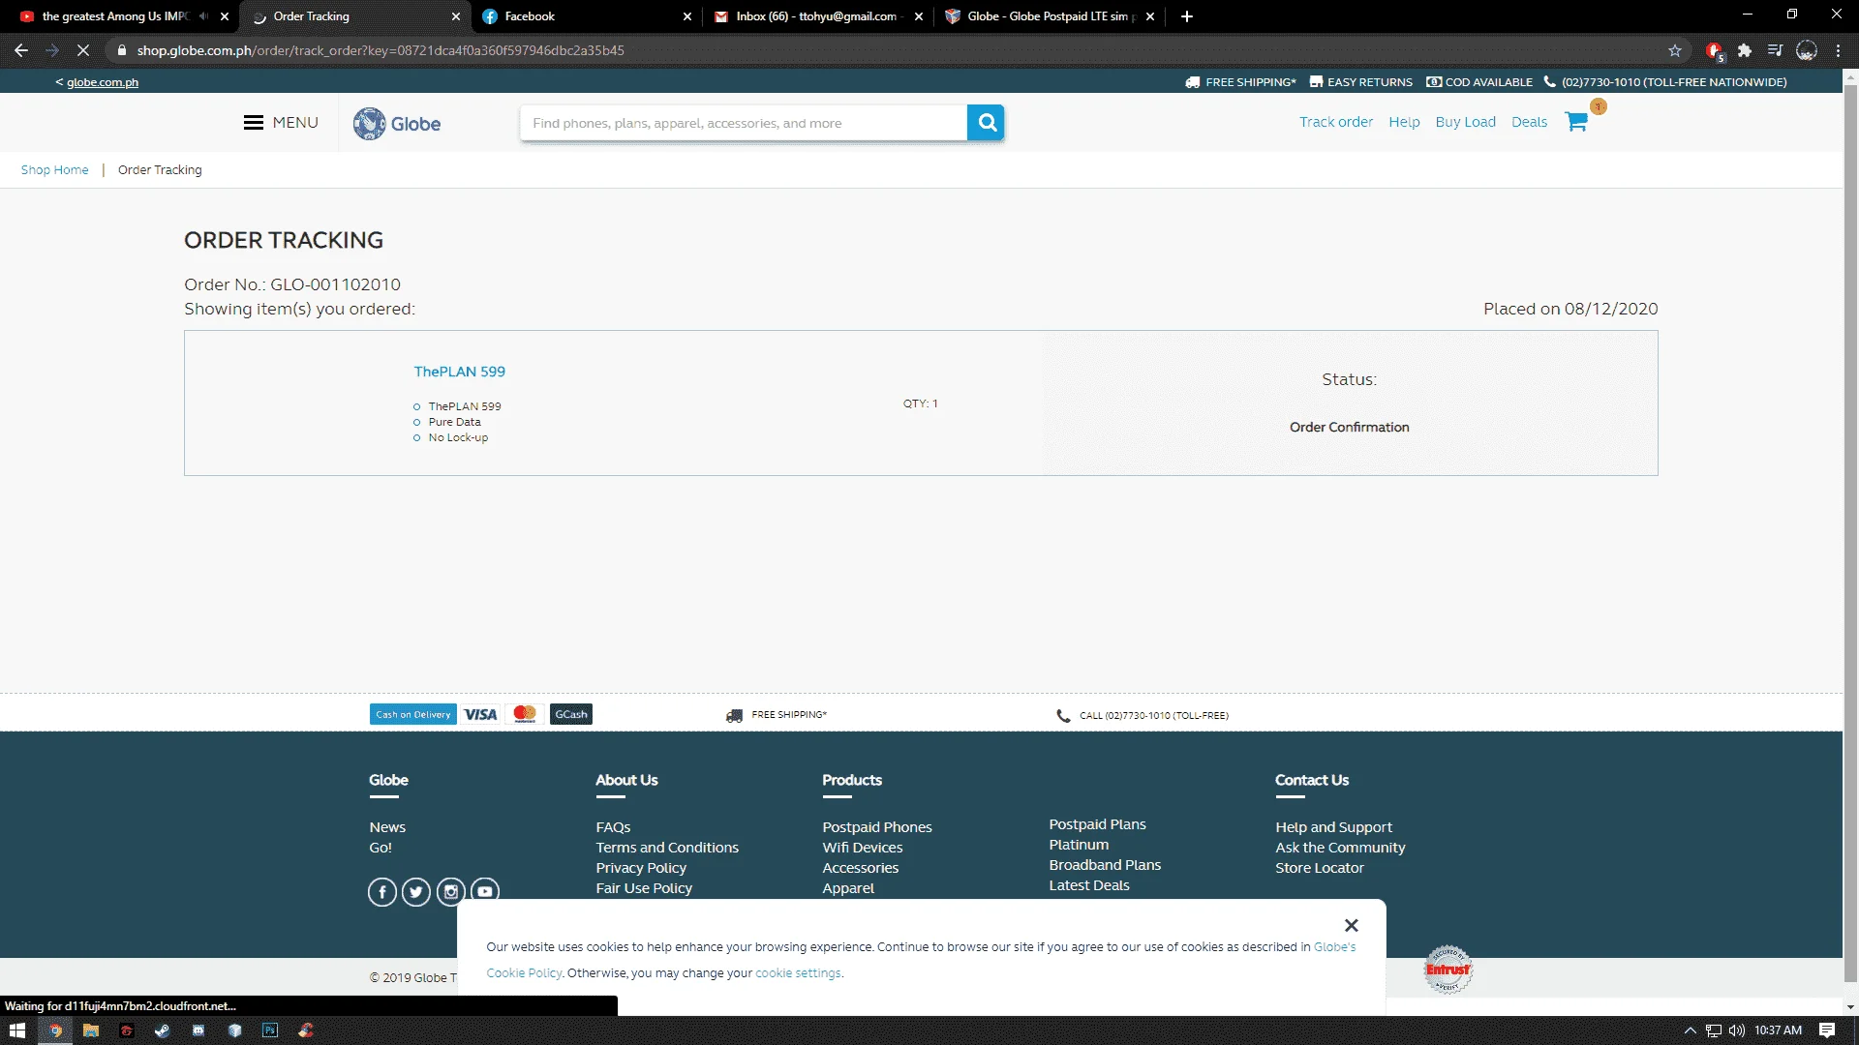Open the hamburger MENU button
The image size is (1859, 1045).
[x=281, y=123]
